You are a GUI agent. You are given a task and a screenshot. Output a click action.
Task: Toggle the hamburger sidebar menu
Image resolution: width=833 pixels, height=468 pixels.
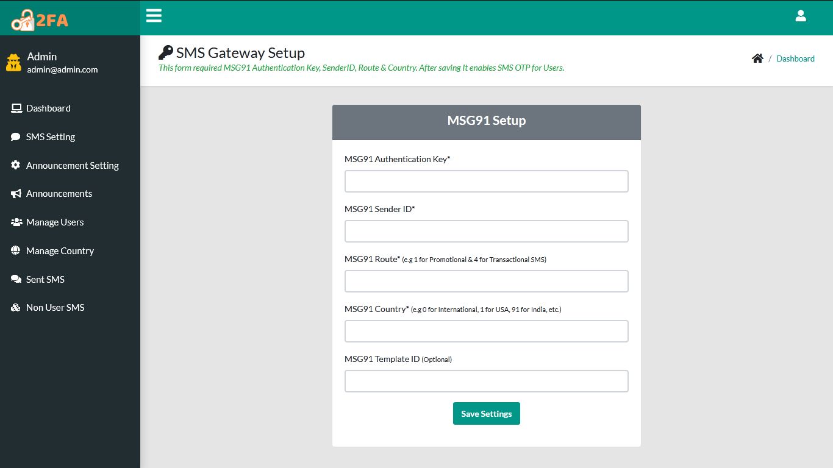(x=154, y=16)
